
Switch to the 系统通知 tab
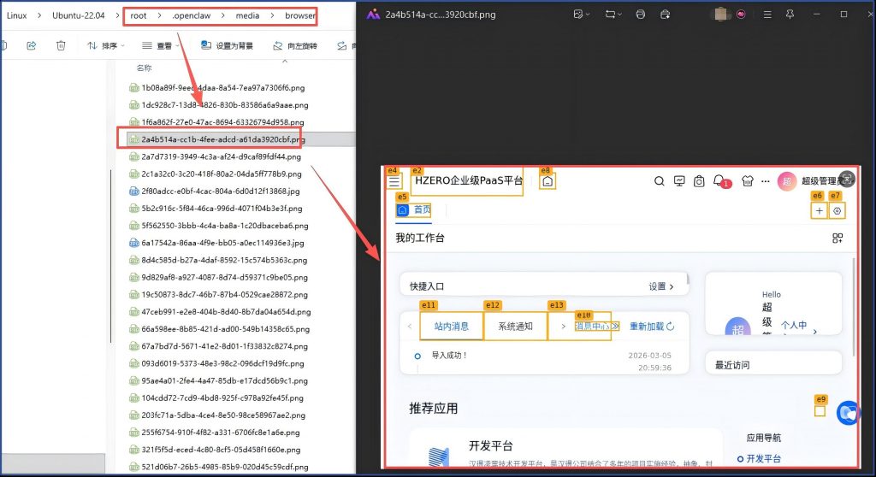[x=515, y=326]
